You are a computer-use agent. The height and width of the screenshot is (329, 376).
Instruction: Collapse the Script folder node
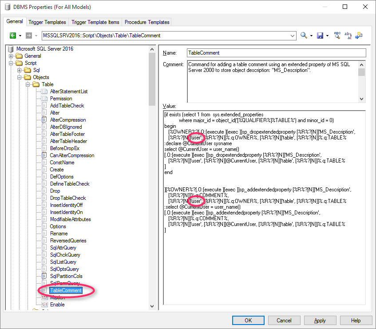coord(11,63)
